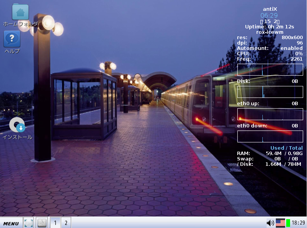Click the 'Automount: enabled' line
The image size is (307, 228).
click(x=270, y=48)
